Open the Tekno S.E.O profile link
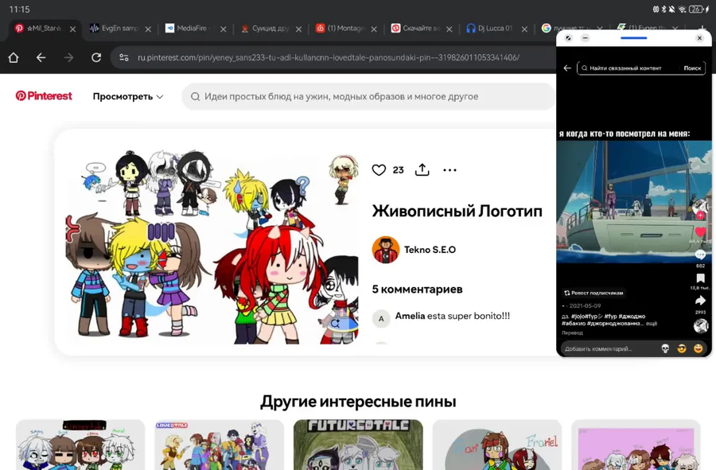Viewport: 716px width, 470px height. click(430, 250)
